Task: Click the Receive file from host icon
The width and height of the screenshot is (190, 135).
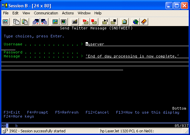Action: click(x=44, y=22)
